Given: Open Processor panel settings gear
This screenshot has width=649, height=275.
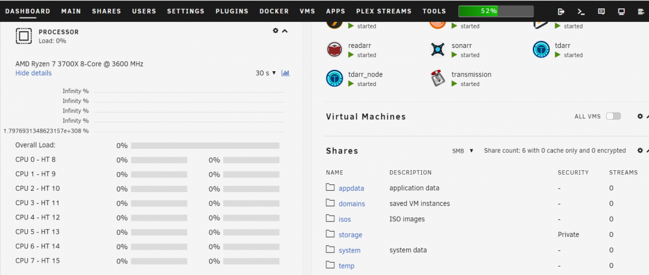Looking at the screenshot, I should coord(275,30).
